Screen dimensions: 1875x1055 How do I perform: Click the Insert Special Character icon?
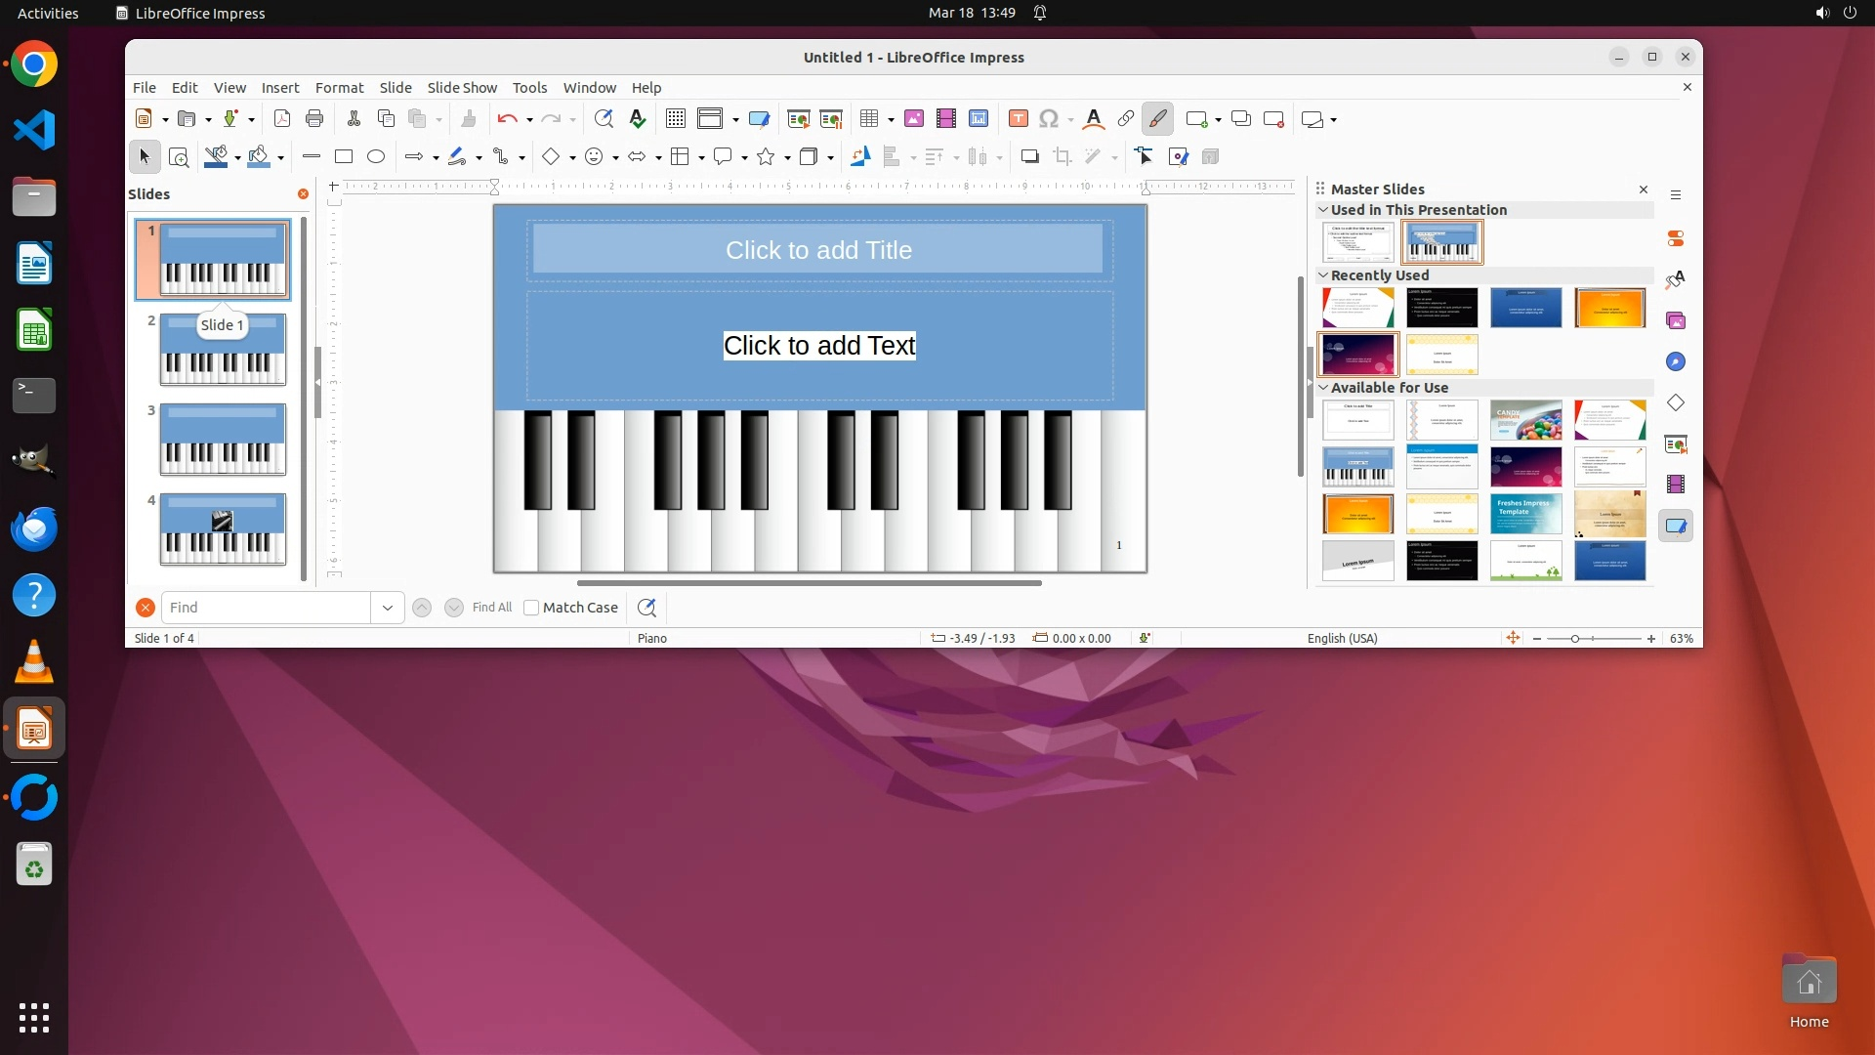(x=1049, y=119)
